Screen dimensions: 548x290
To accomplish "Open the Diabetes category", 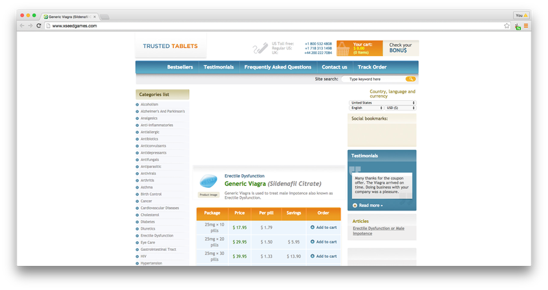I will coord(147,222).
